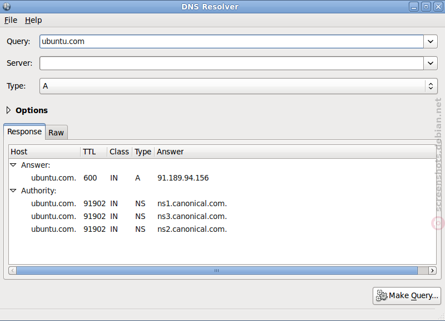445x321 pixels.
Task: Open the Type combo box
Action: click(239, 86)
